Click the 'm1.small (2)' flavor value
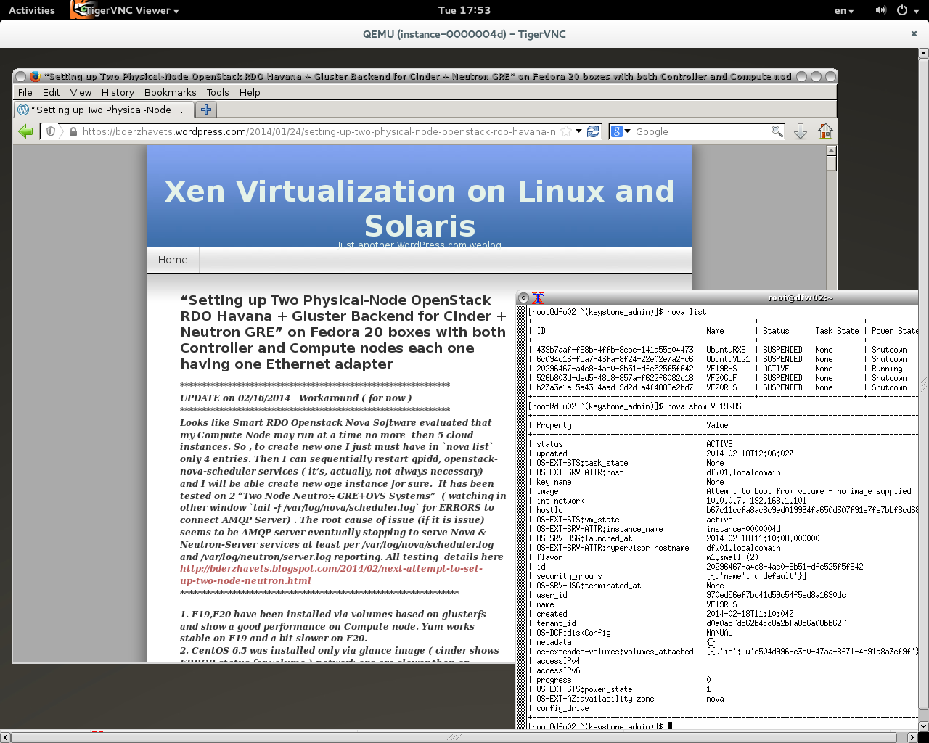The image size is (929, 743). 732,557
